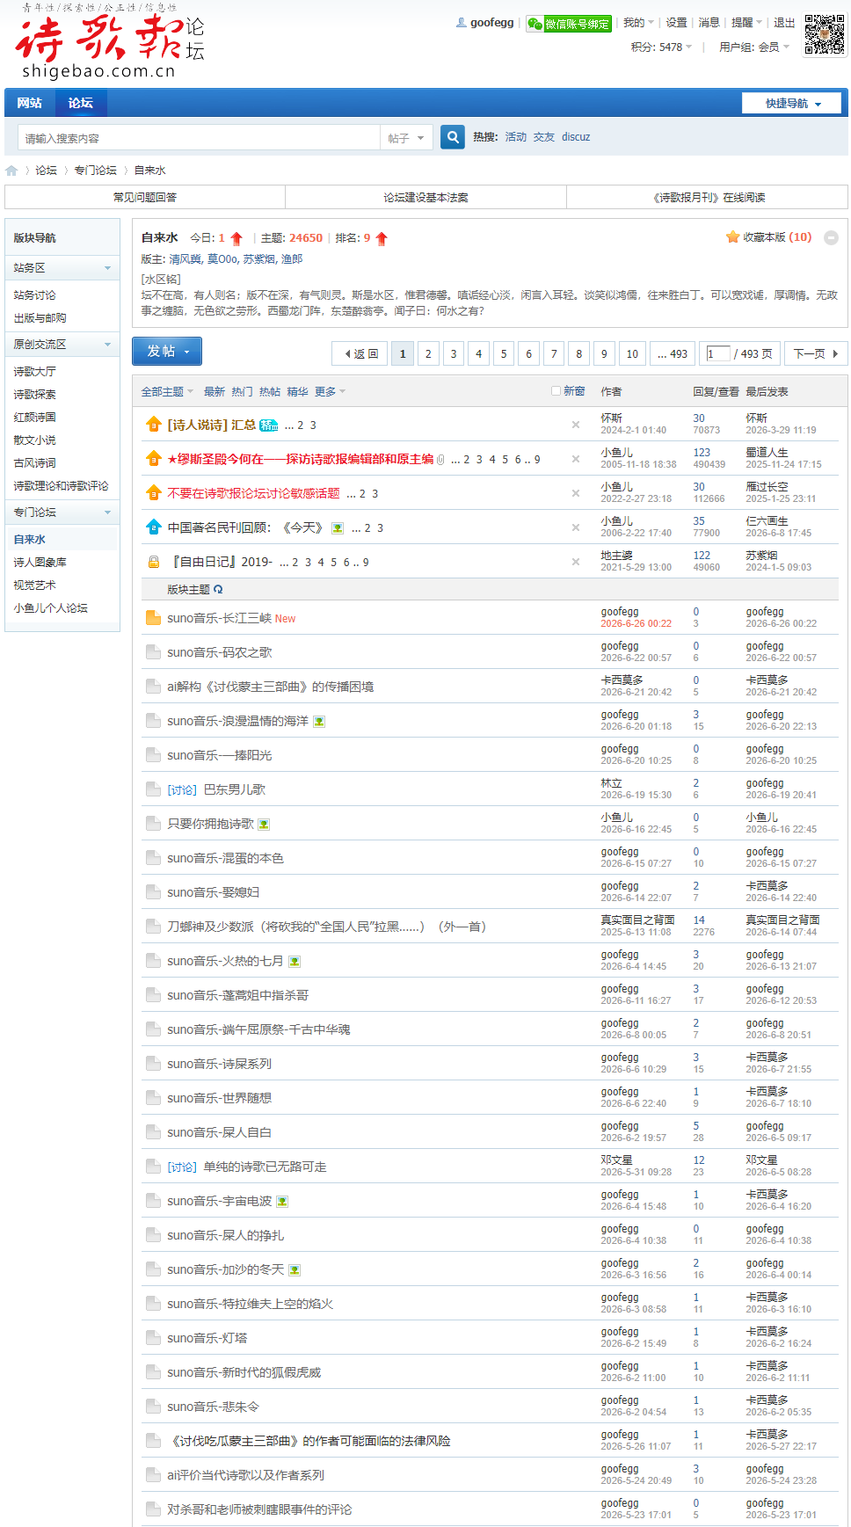Click image attachment icon beside 只要你拥抱诗歌
The height and width of the screenshot is (1527, 851).
(264, 825)
